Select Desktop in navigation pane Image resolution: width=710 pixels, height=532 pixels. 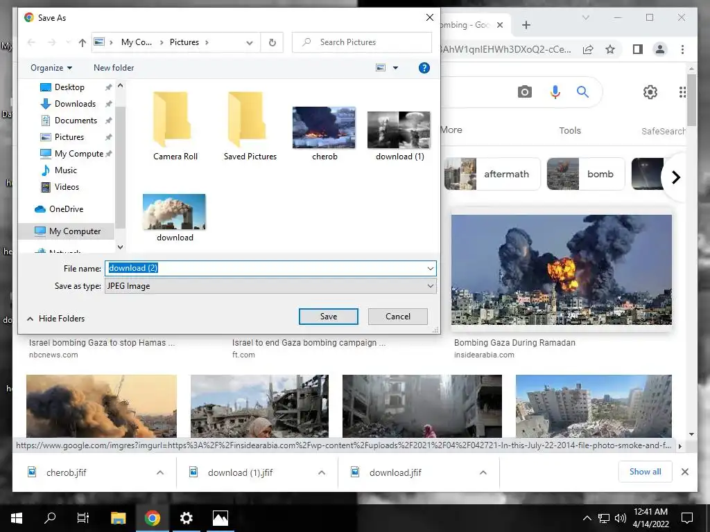tap(69, 87)
